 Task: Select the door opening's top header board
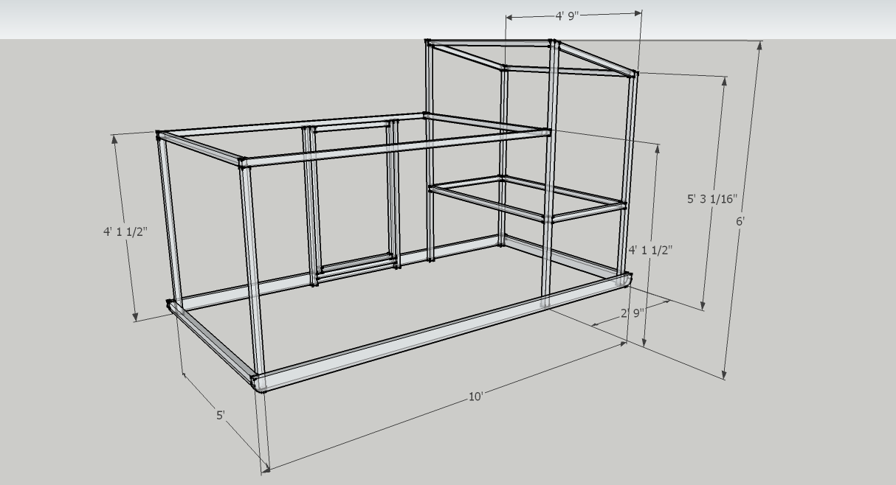tap(351, 126)
